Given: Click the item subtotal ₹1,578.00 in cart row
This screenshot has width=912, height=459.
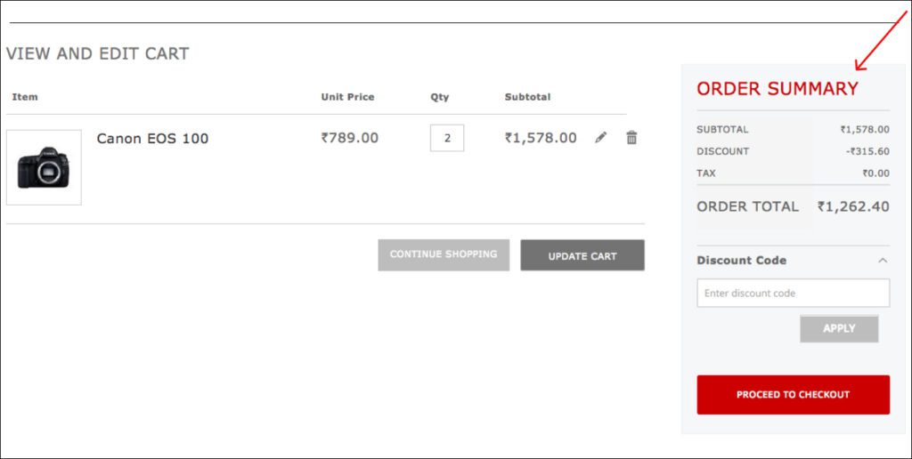Looking at the screenshot, I should (541, 138).
